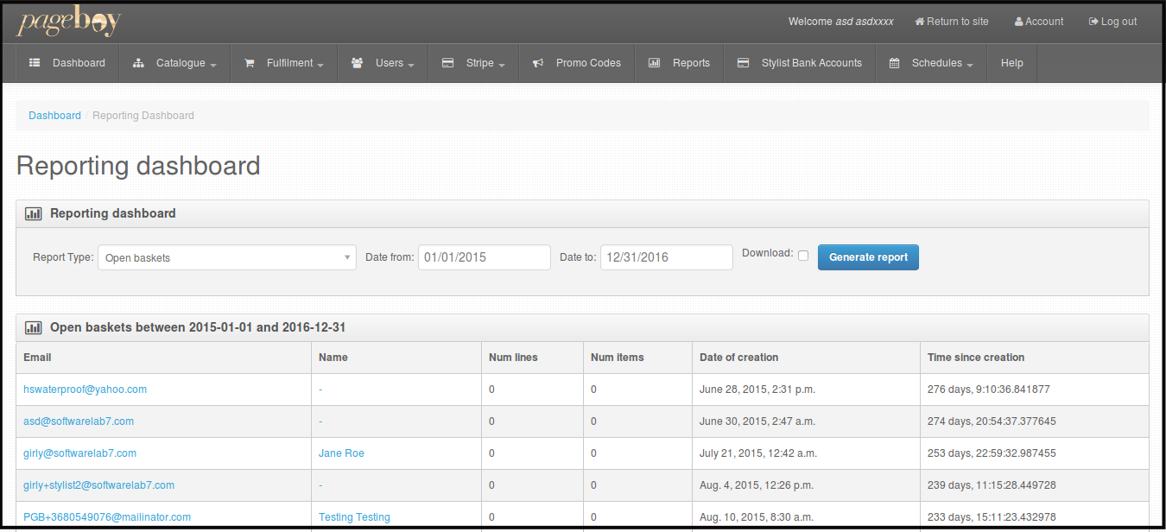Click the Welcome asd asdxxxx text

tap(841, 22)
